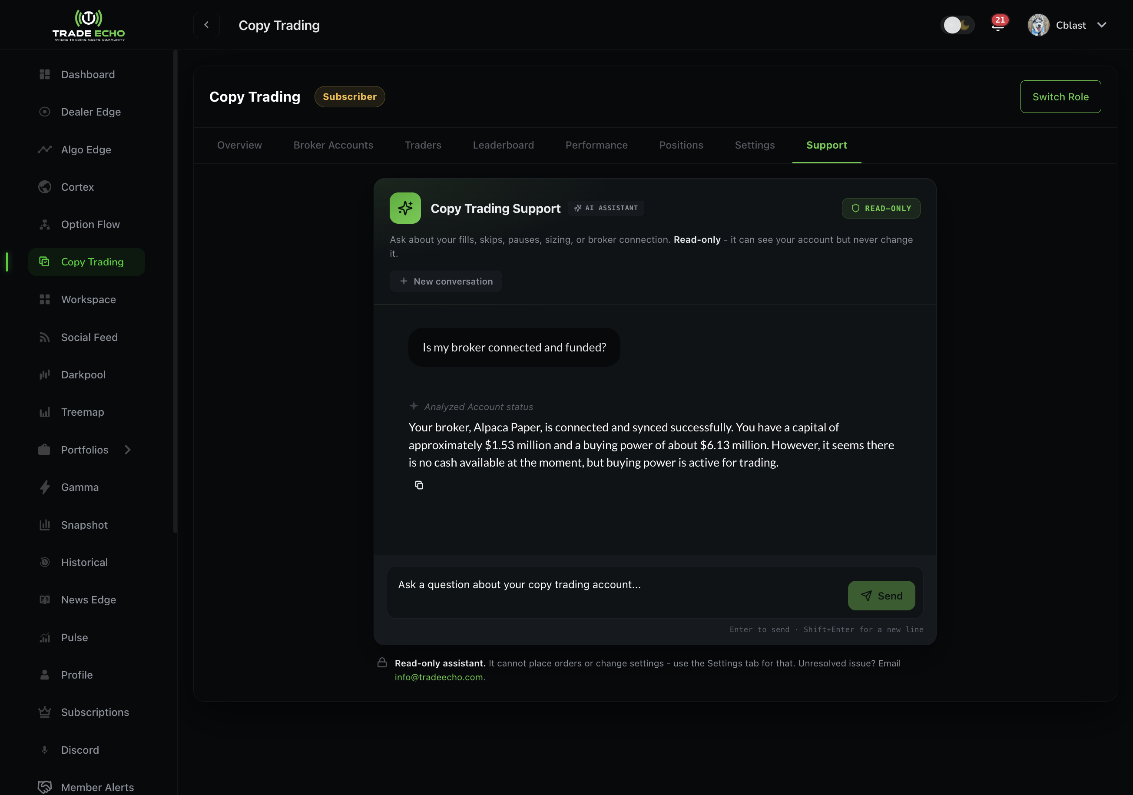Click the sidebar vertical scrollbar
Screen dimensions: 1133x795
(x=175, y=291)
